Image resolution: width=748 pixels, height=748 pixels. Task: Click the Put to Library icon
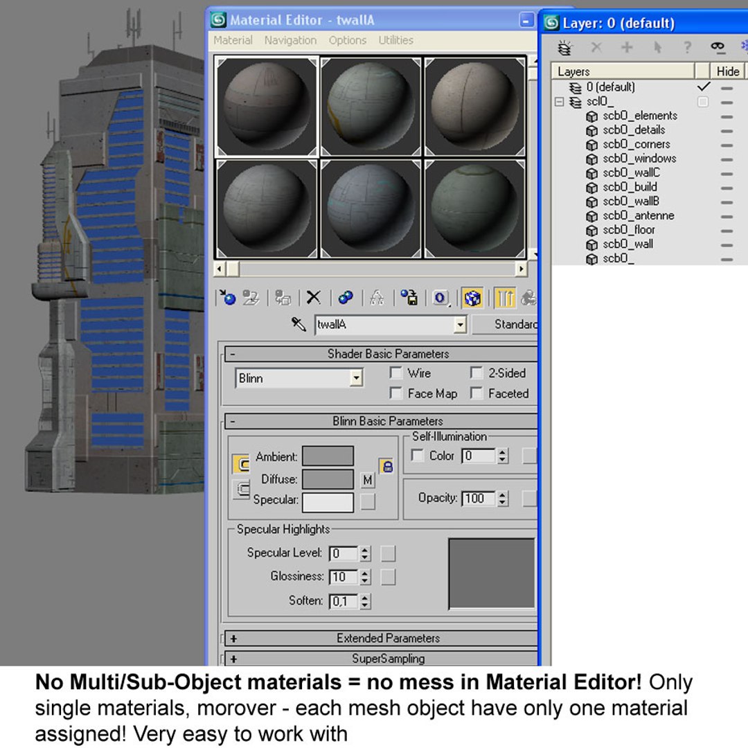[409, 298]
